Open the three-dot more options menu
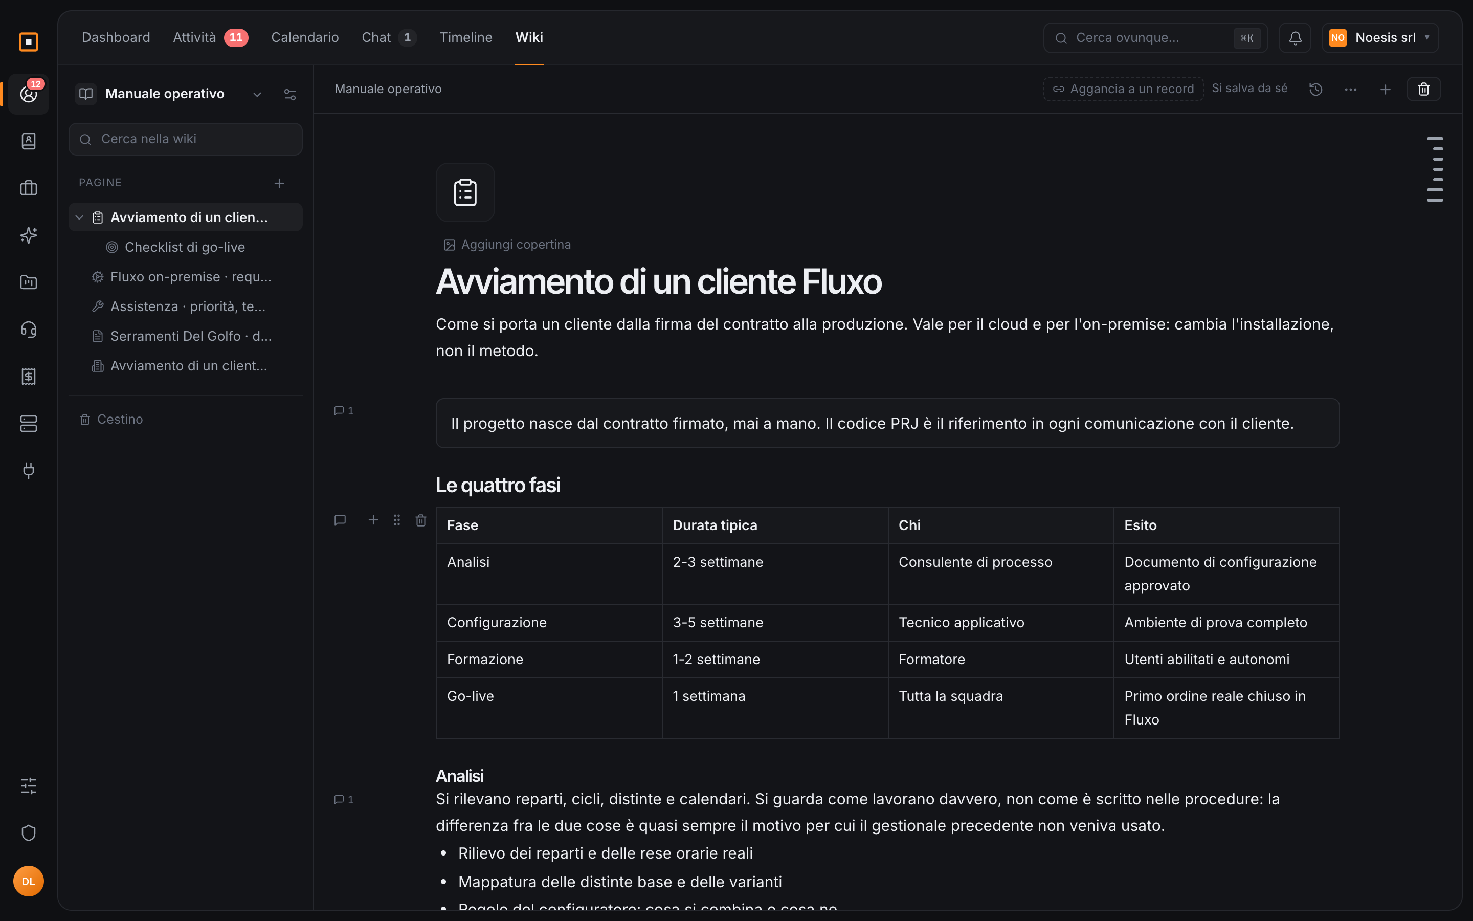 tap(1350, 90)
